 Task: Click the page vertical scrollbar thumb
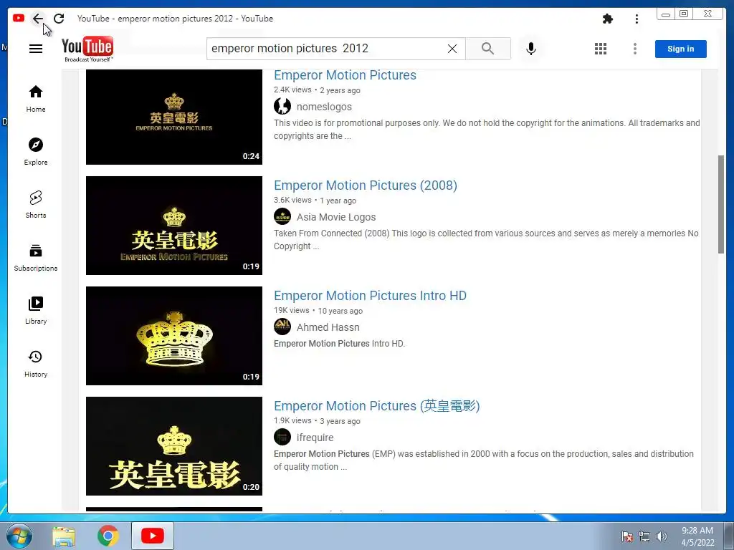pos(721,204)
